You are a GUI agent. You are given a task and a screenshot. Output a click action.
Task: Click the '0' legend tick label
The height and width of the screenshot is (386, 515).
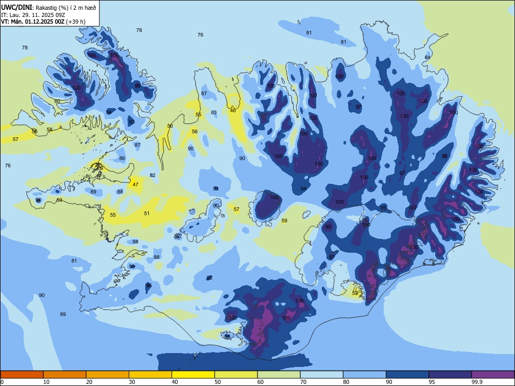point(2,382)
